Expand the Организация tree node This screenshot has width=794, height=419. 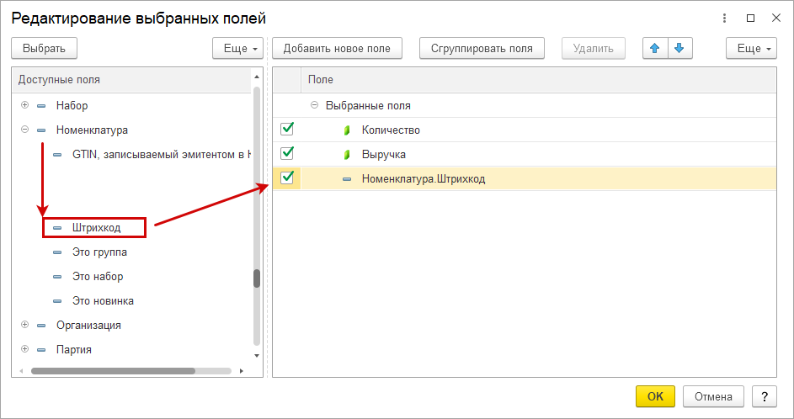coord(24,325)
